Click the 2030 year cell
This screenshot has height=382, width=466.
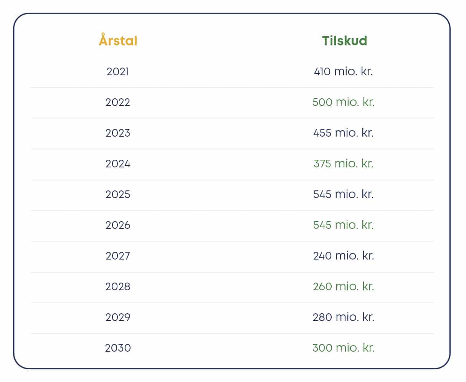pos(118,348)
